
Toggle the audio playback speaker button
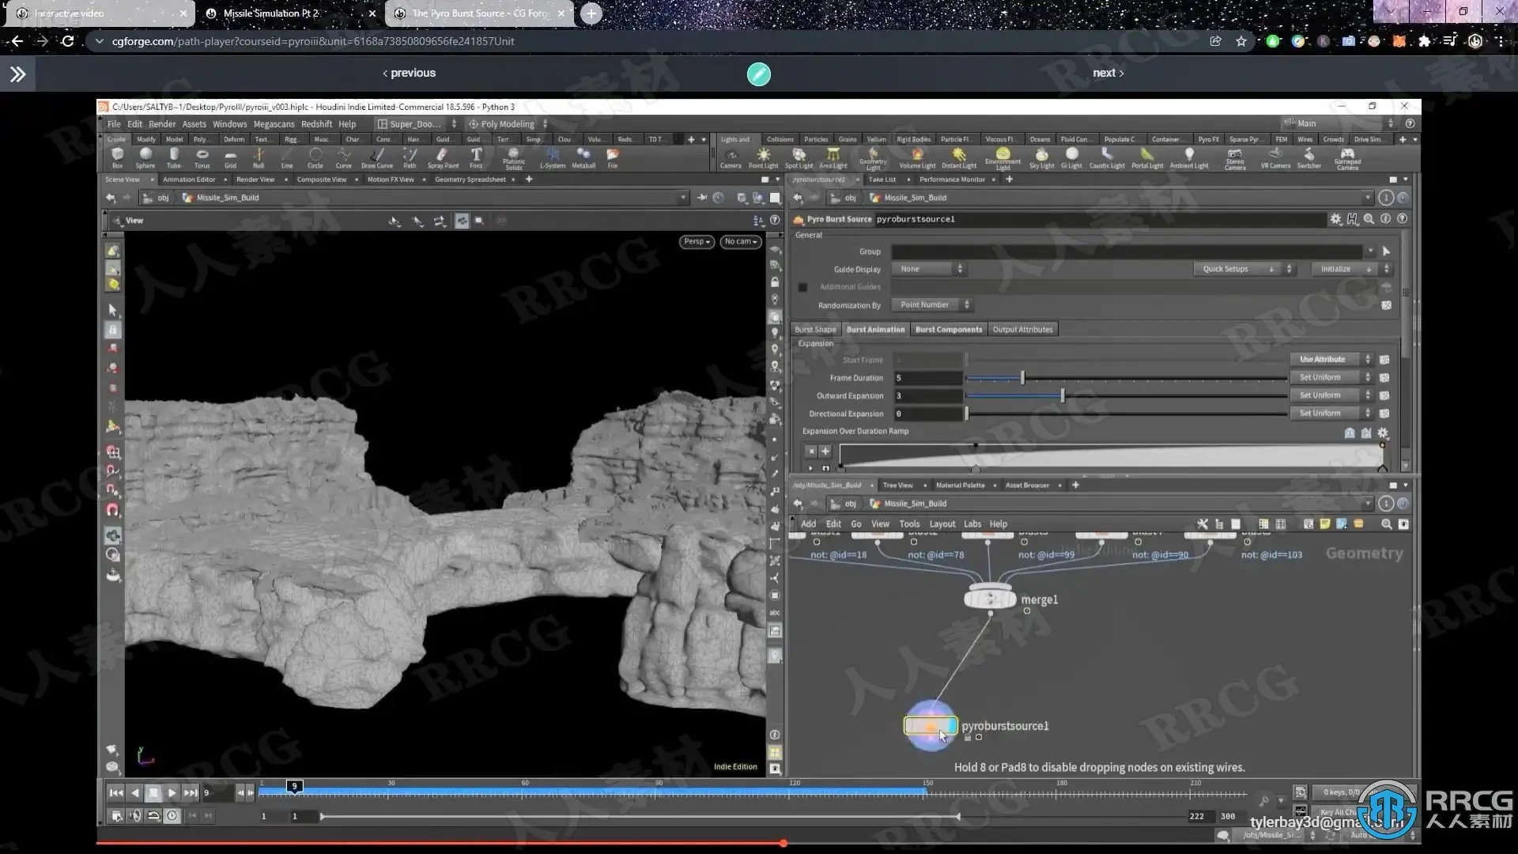point(135,816)
